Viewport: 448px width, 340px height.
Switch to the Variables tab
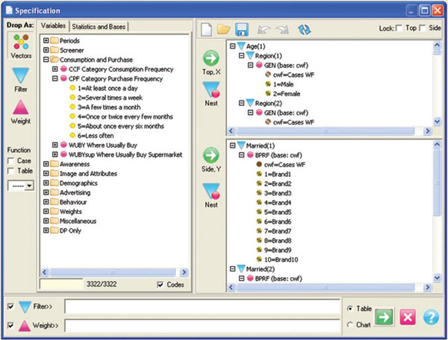(53, 27)
